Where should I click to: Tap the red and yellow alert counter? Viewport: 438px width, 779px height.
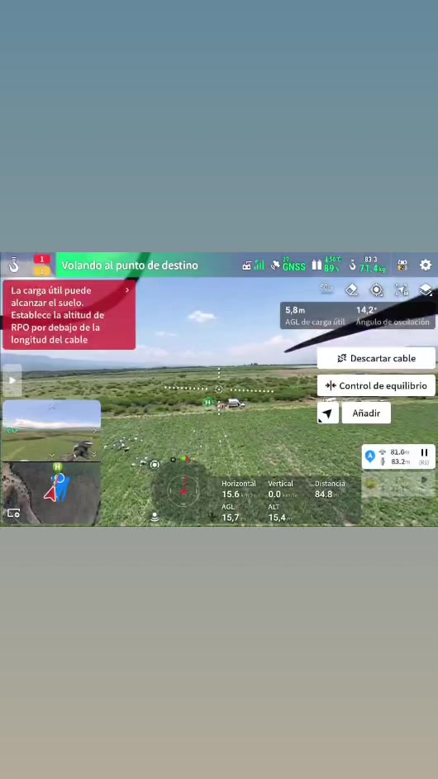[x=41, y=265]
